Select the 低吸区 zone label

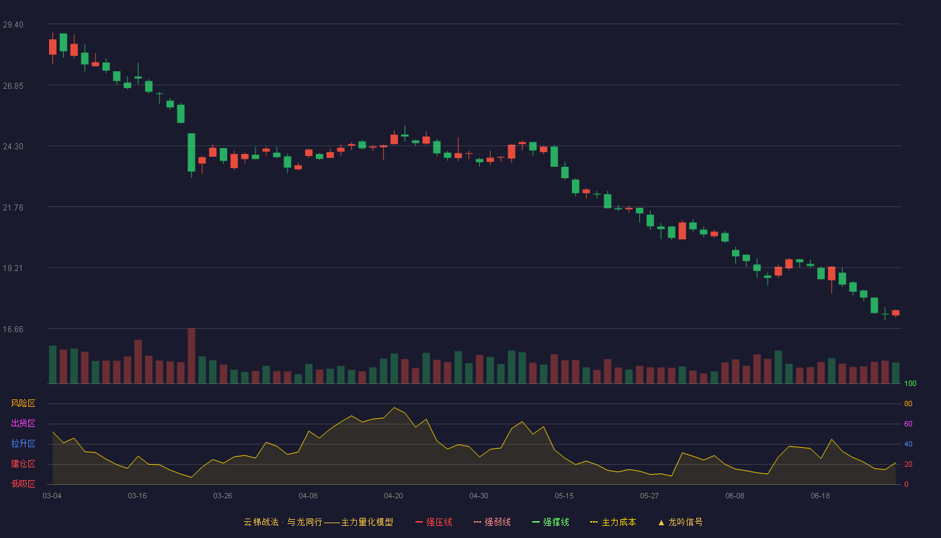[23, 484]
